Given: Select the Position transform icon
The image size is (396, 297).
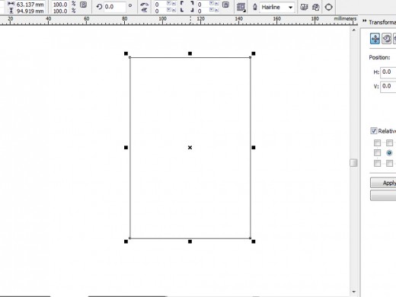Looking at the screenshot, I should click(x=375, y=39).
